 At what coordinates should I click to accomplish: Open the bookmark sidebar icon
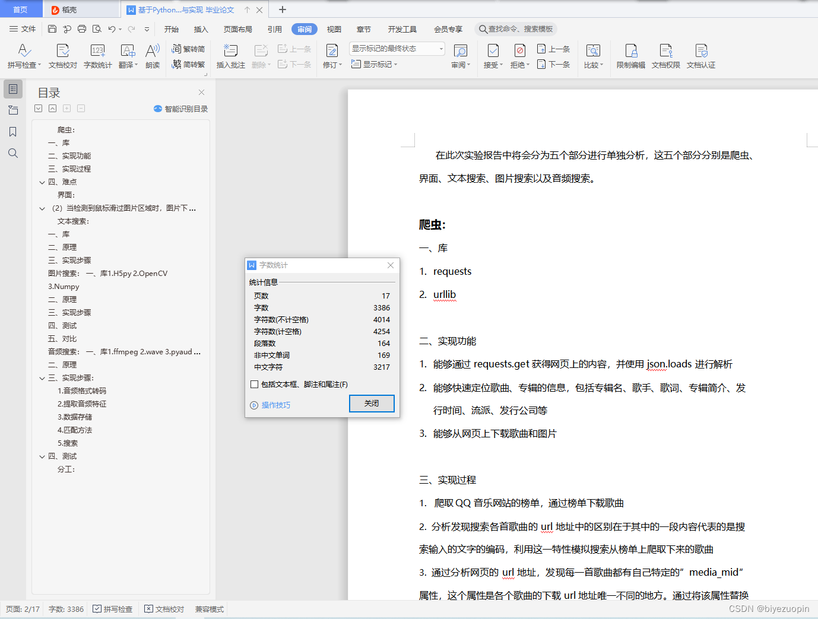click(13, 132)
